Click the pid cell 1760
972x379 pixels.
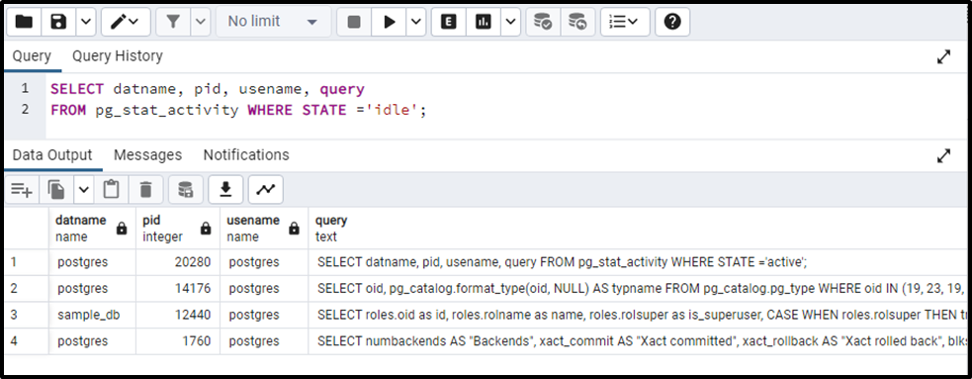178,341
